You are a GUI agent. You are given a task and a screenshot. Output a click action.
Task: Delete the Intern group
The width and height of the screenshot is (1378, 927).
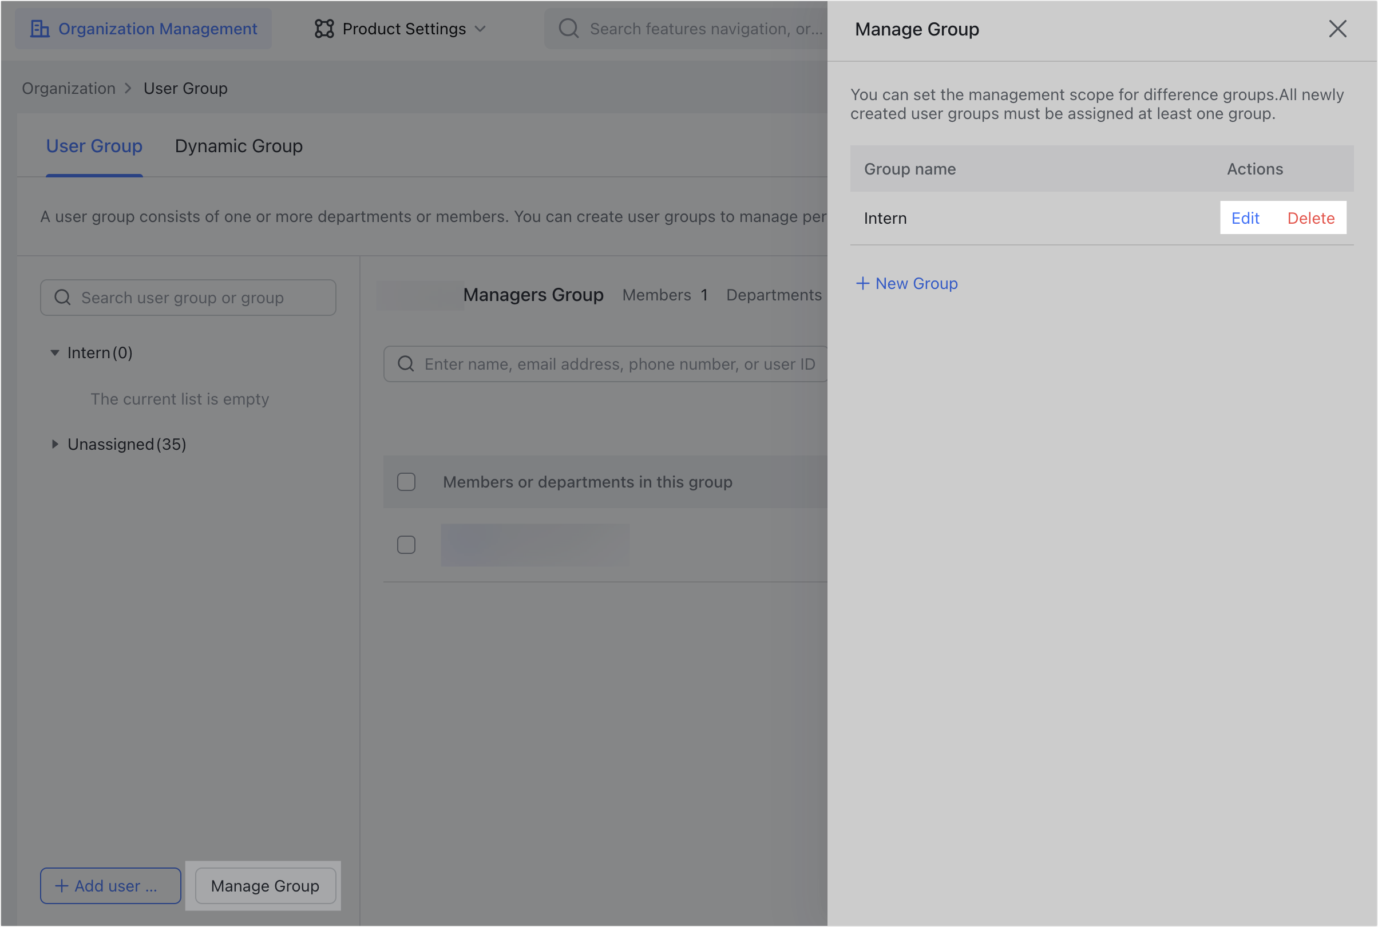1311,217
